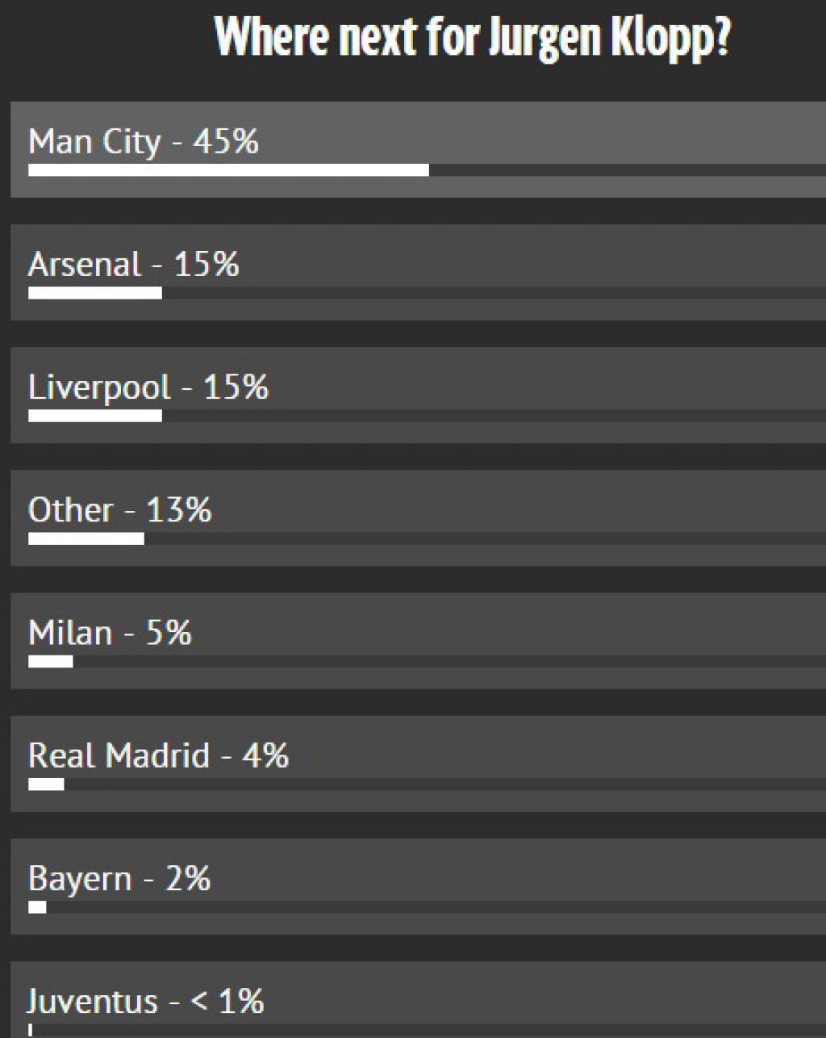Choose Arsenal as Klopp's next club
826x1038 pixels.
pyautogui.click(x=418, y=273)
